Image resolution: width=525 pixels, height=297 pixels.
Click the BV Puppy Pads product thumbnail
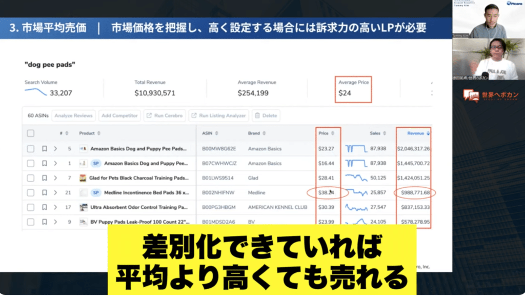[83, 222]
